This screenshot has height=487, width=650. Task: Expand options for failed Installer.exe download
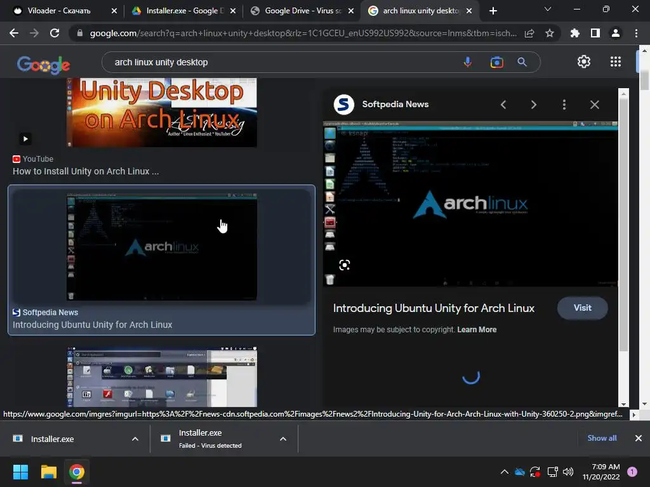tap(283, 439)
